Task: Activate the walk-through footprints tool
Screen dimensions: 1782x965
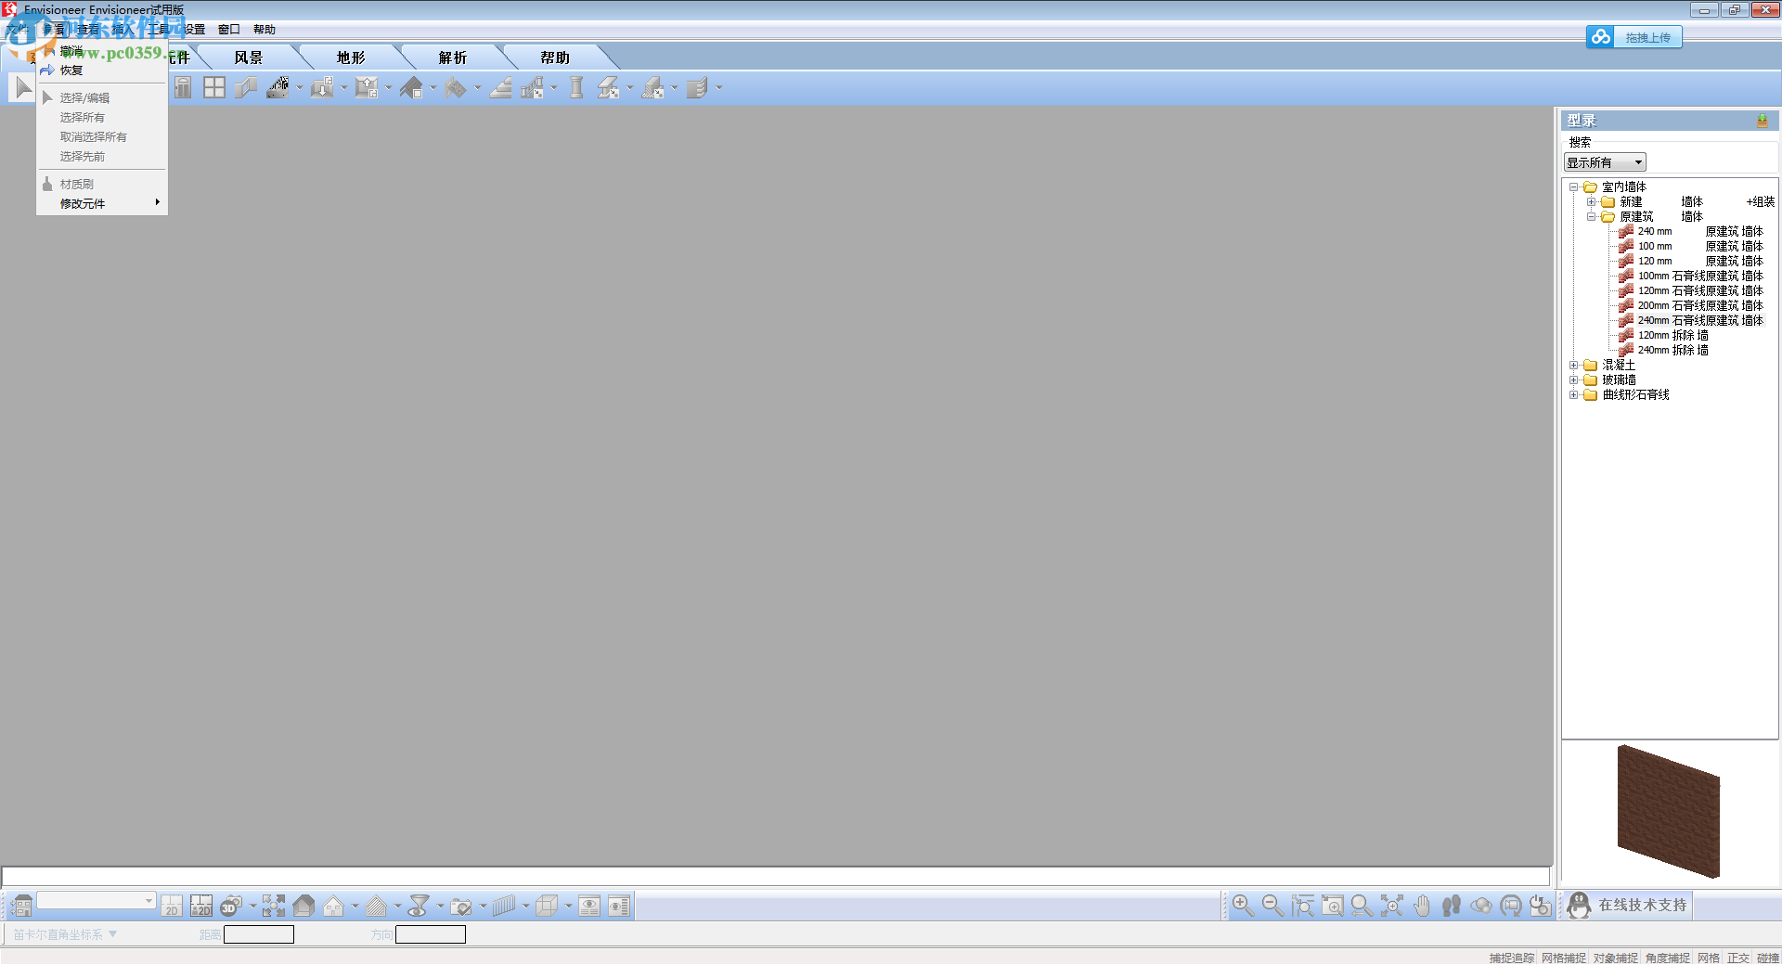Action: (x=1452, y=906)
